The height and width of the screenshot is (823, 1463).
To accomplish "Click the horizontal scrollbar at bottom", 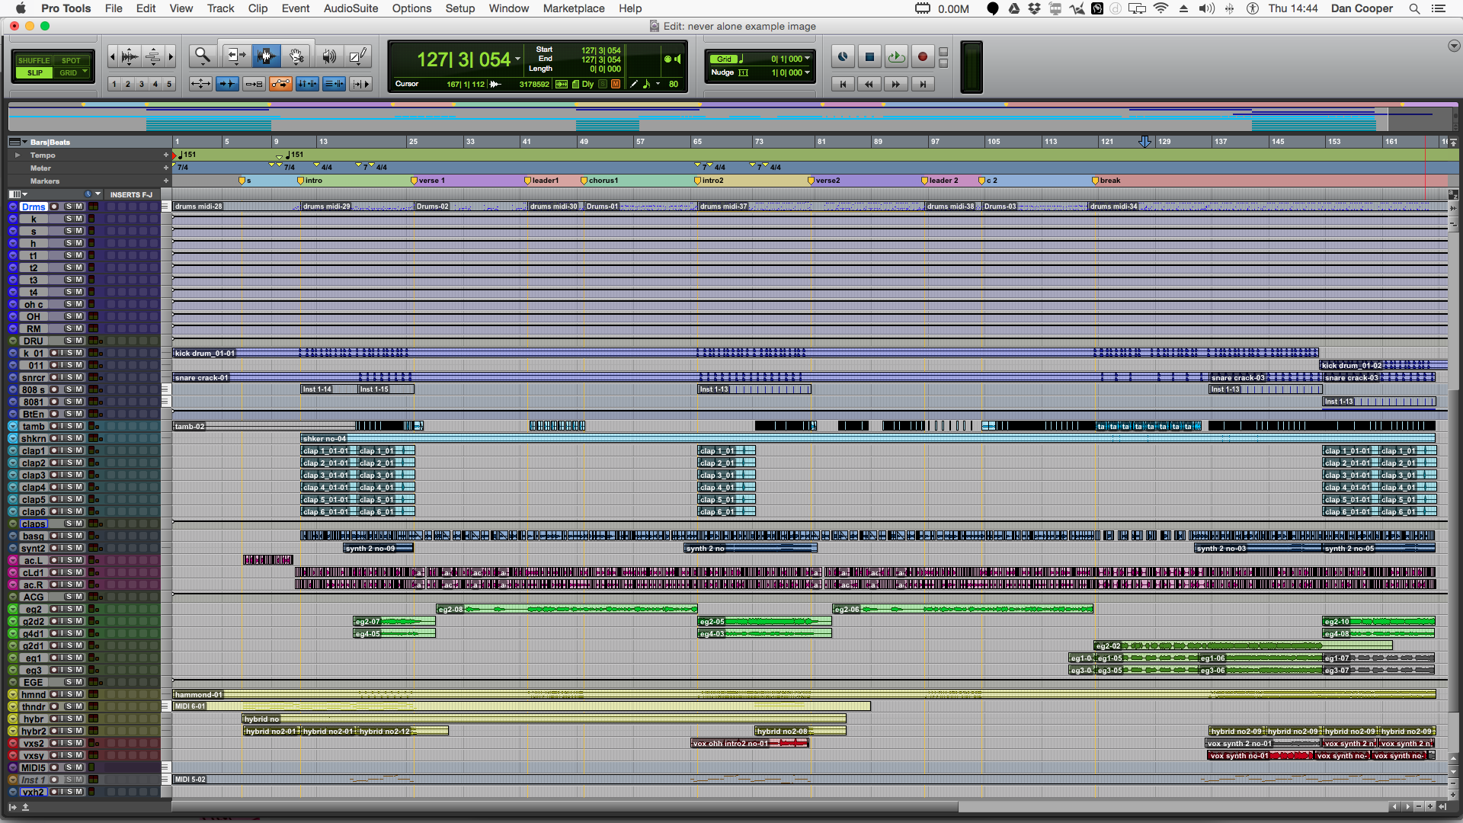I will click(x=564, y=806).
